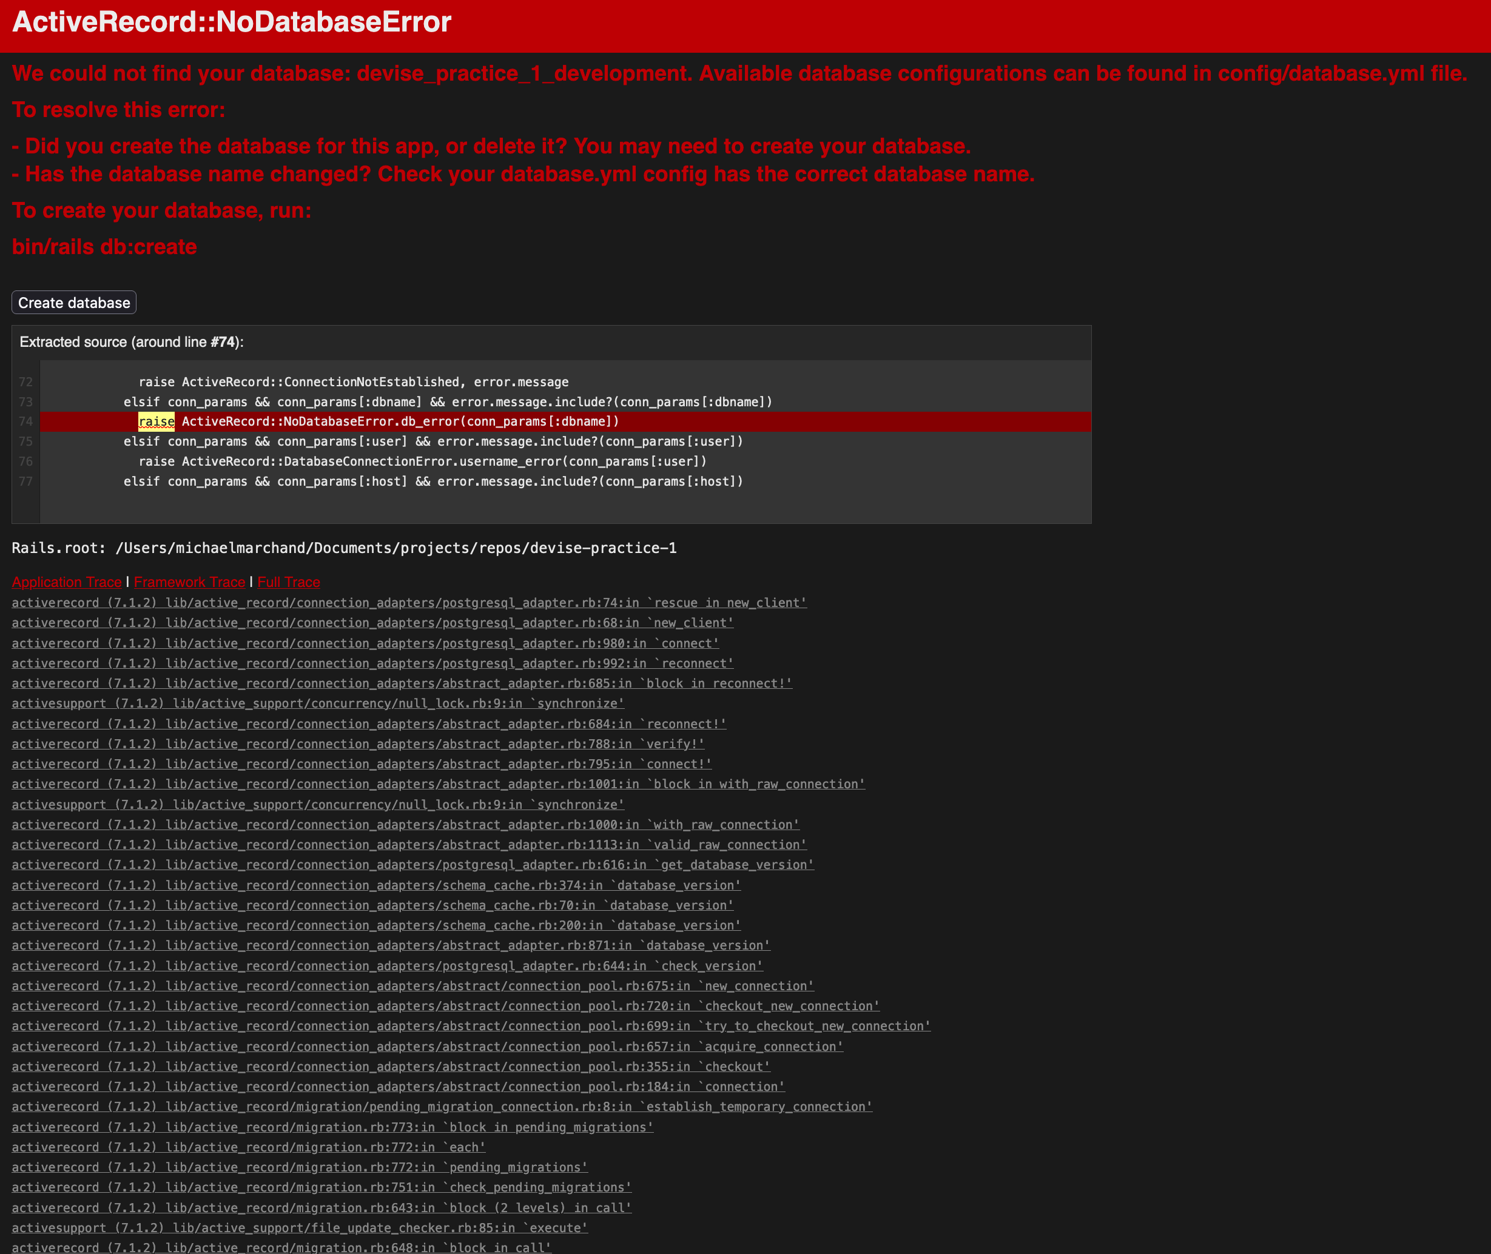This screenshot has height=1254, width=1491.
Task: Open trace migration.rb:643 block (2 levels) in call
Action: [x=322, y=1208]
